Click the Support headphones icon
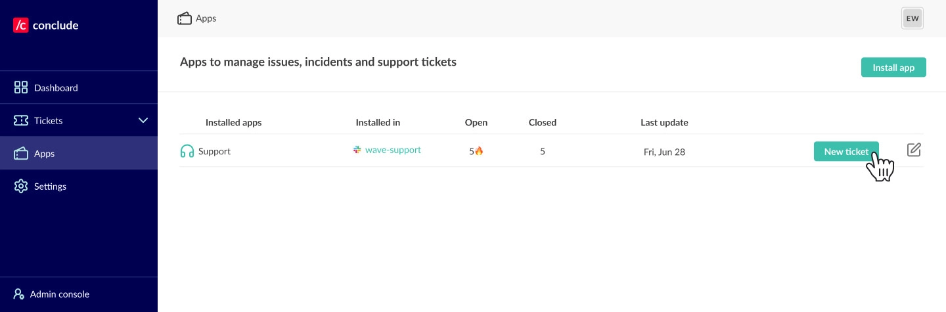Image resolution: width=946 pixels, height=312 pixels. coord(187,151)
